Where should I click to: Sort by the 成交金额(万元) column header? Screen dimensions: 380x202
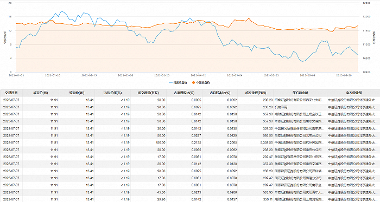click(256, 93)
